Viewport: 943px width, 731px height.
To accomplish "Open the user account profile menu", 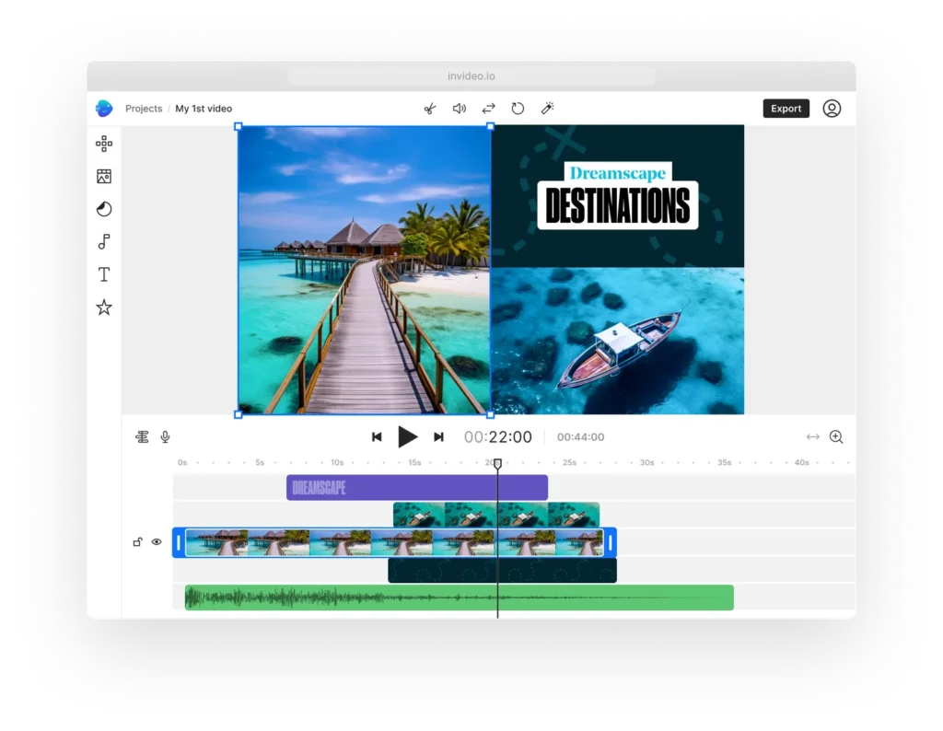I will coord(832,109).
